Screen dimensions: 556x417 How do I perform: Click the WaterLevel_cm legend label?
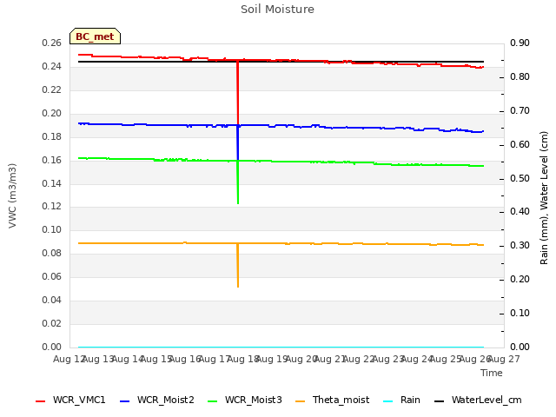(486, 400)
